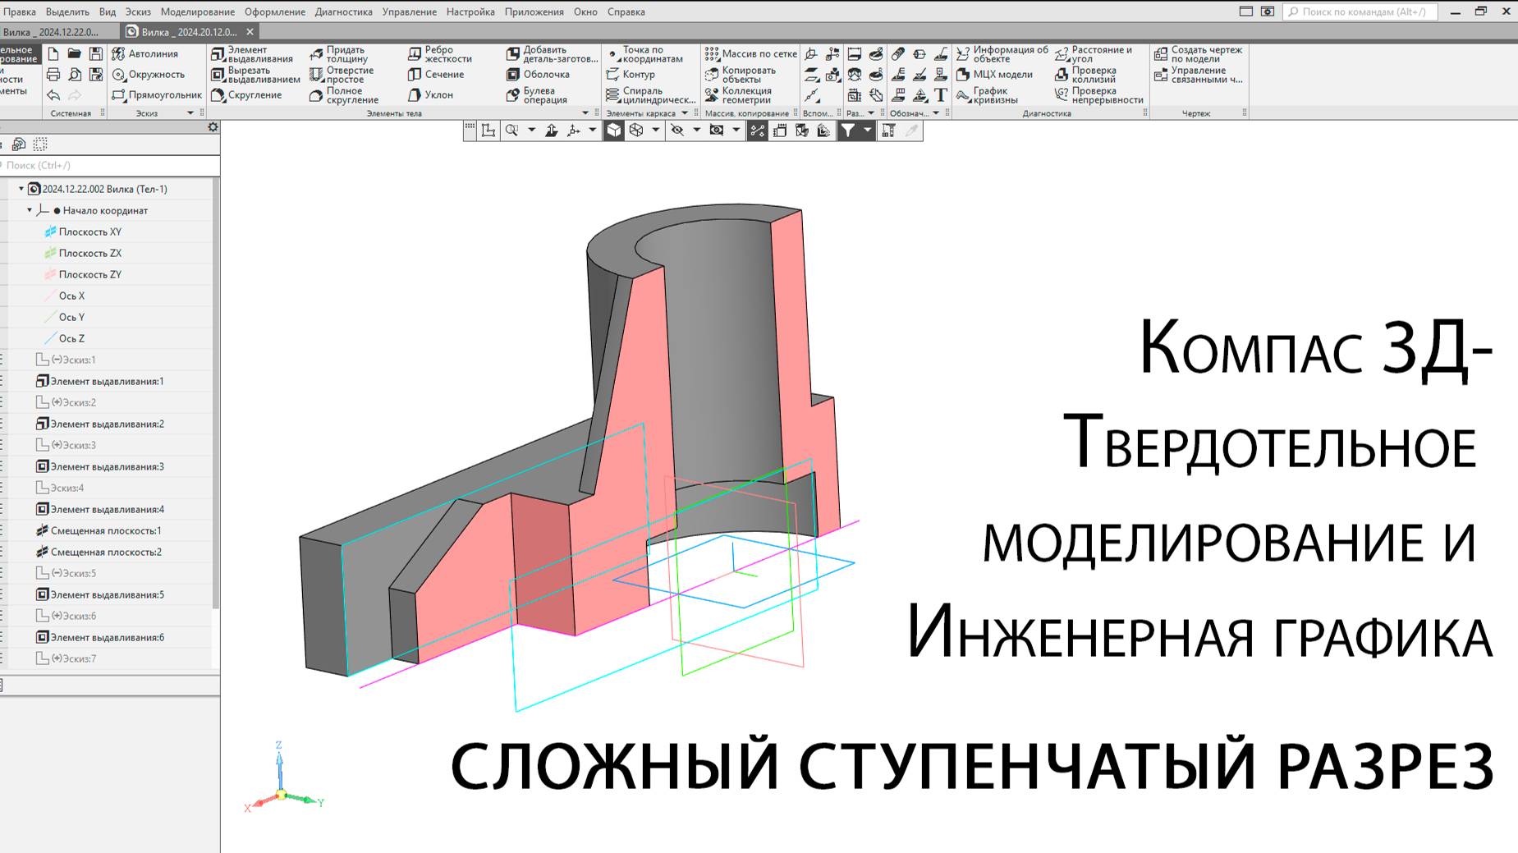
Task: Toggle shaded display cube in view toolbar
Action: tap(614, 131)
